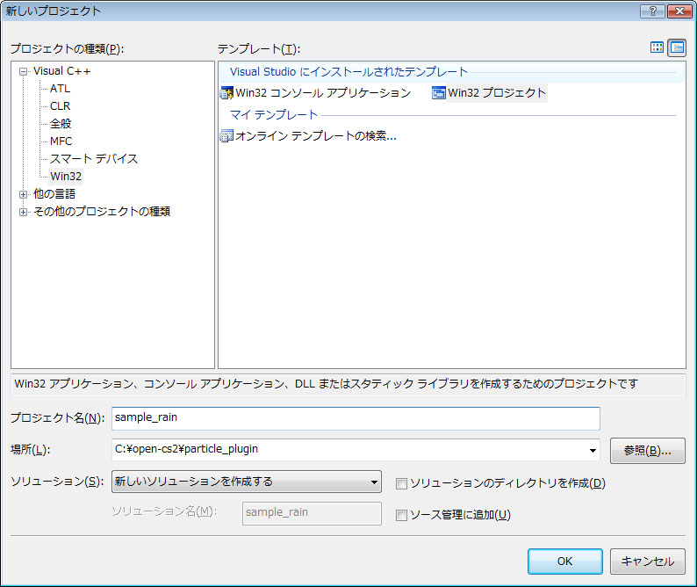The image size is (697, 587).
Task: Select 他の言語 tree label
Action: point(54,194)
